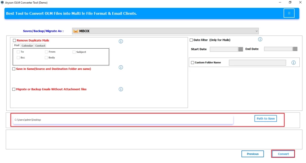Screen dimensions: 306x163
Task: Click the destination path field showing C:\Users\admin\Desktop
Action: tap(123, 120)
